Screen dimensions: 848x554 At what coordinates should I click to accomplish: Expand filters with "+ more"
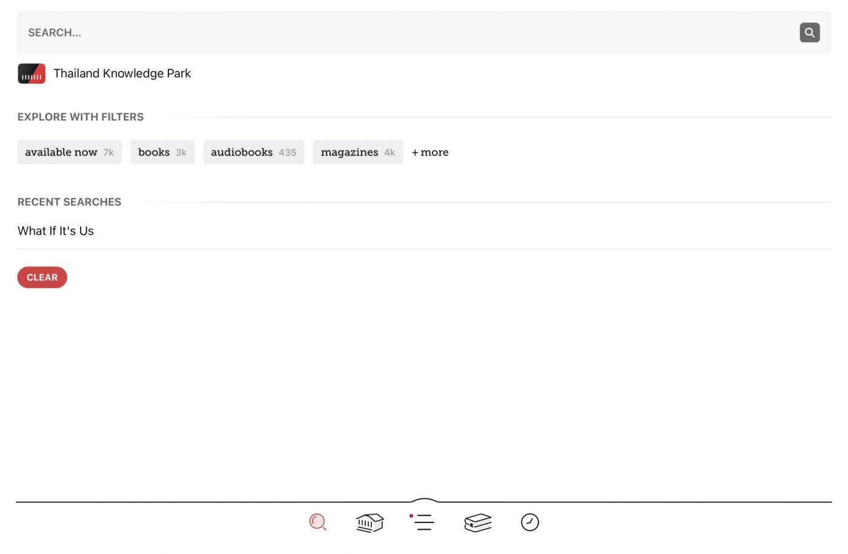tap(430, 153)
